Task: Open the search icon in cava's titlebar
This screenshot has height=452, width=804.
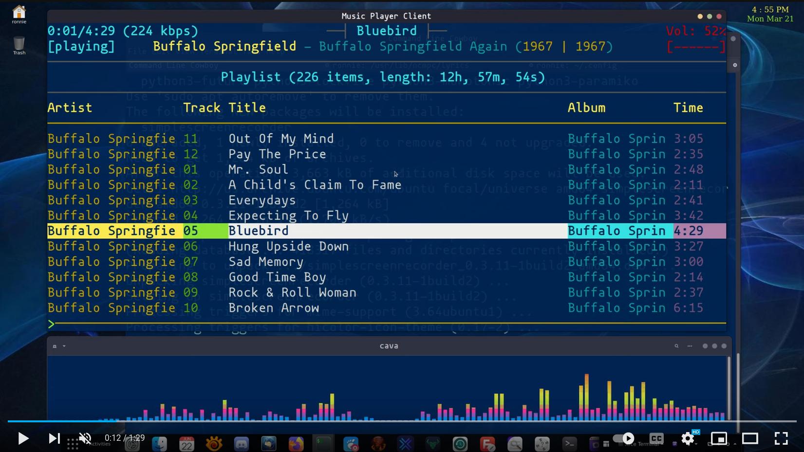Action: 676,346
